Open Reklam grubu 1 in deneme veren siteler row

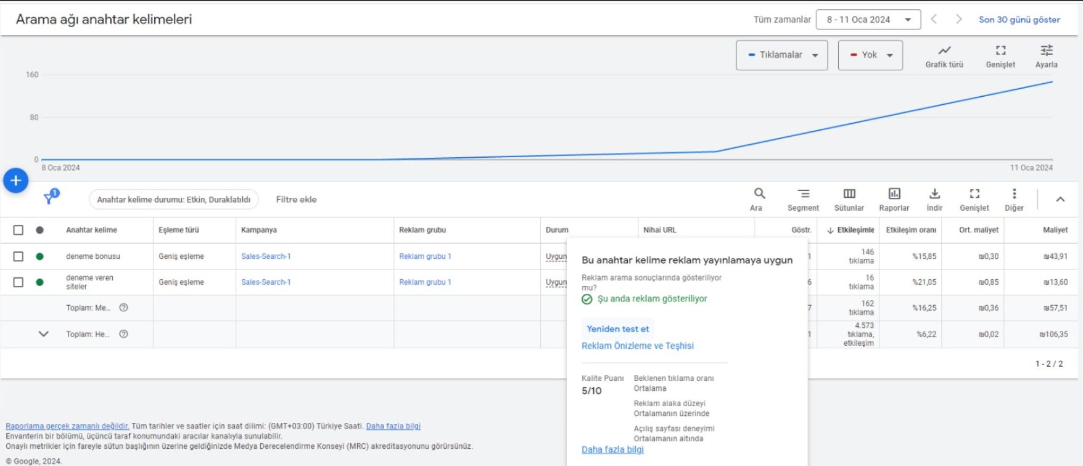[x=425, y=282]
